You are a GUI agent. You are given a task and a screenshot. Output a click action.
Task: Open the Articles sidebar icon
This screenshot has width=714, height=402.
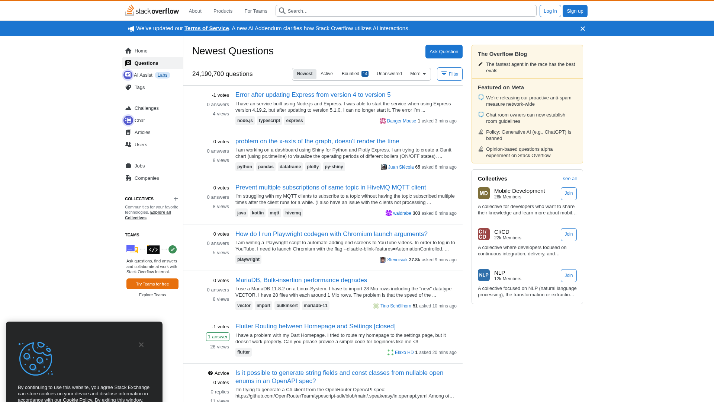click(128, 132)
